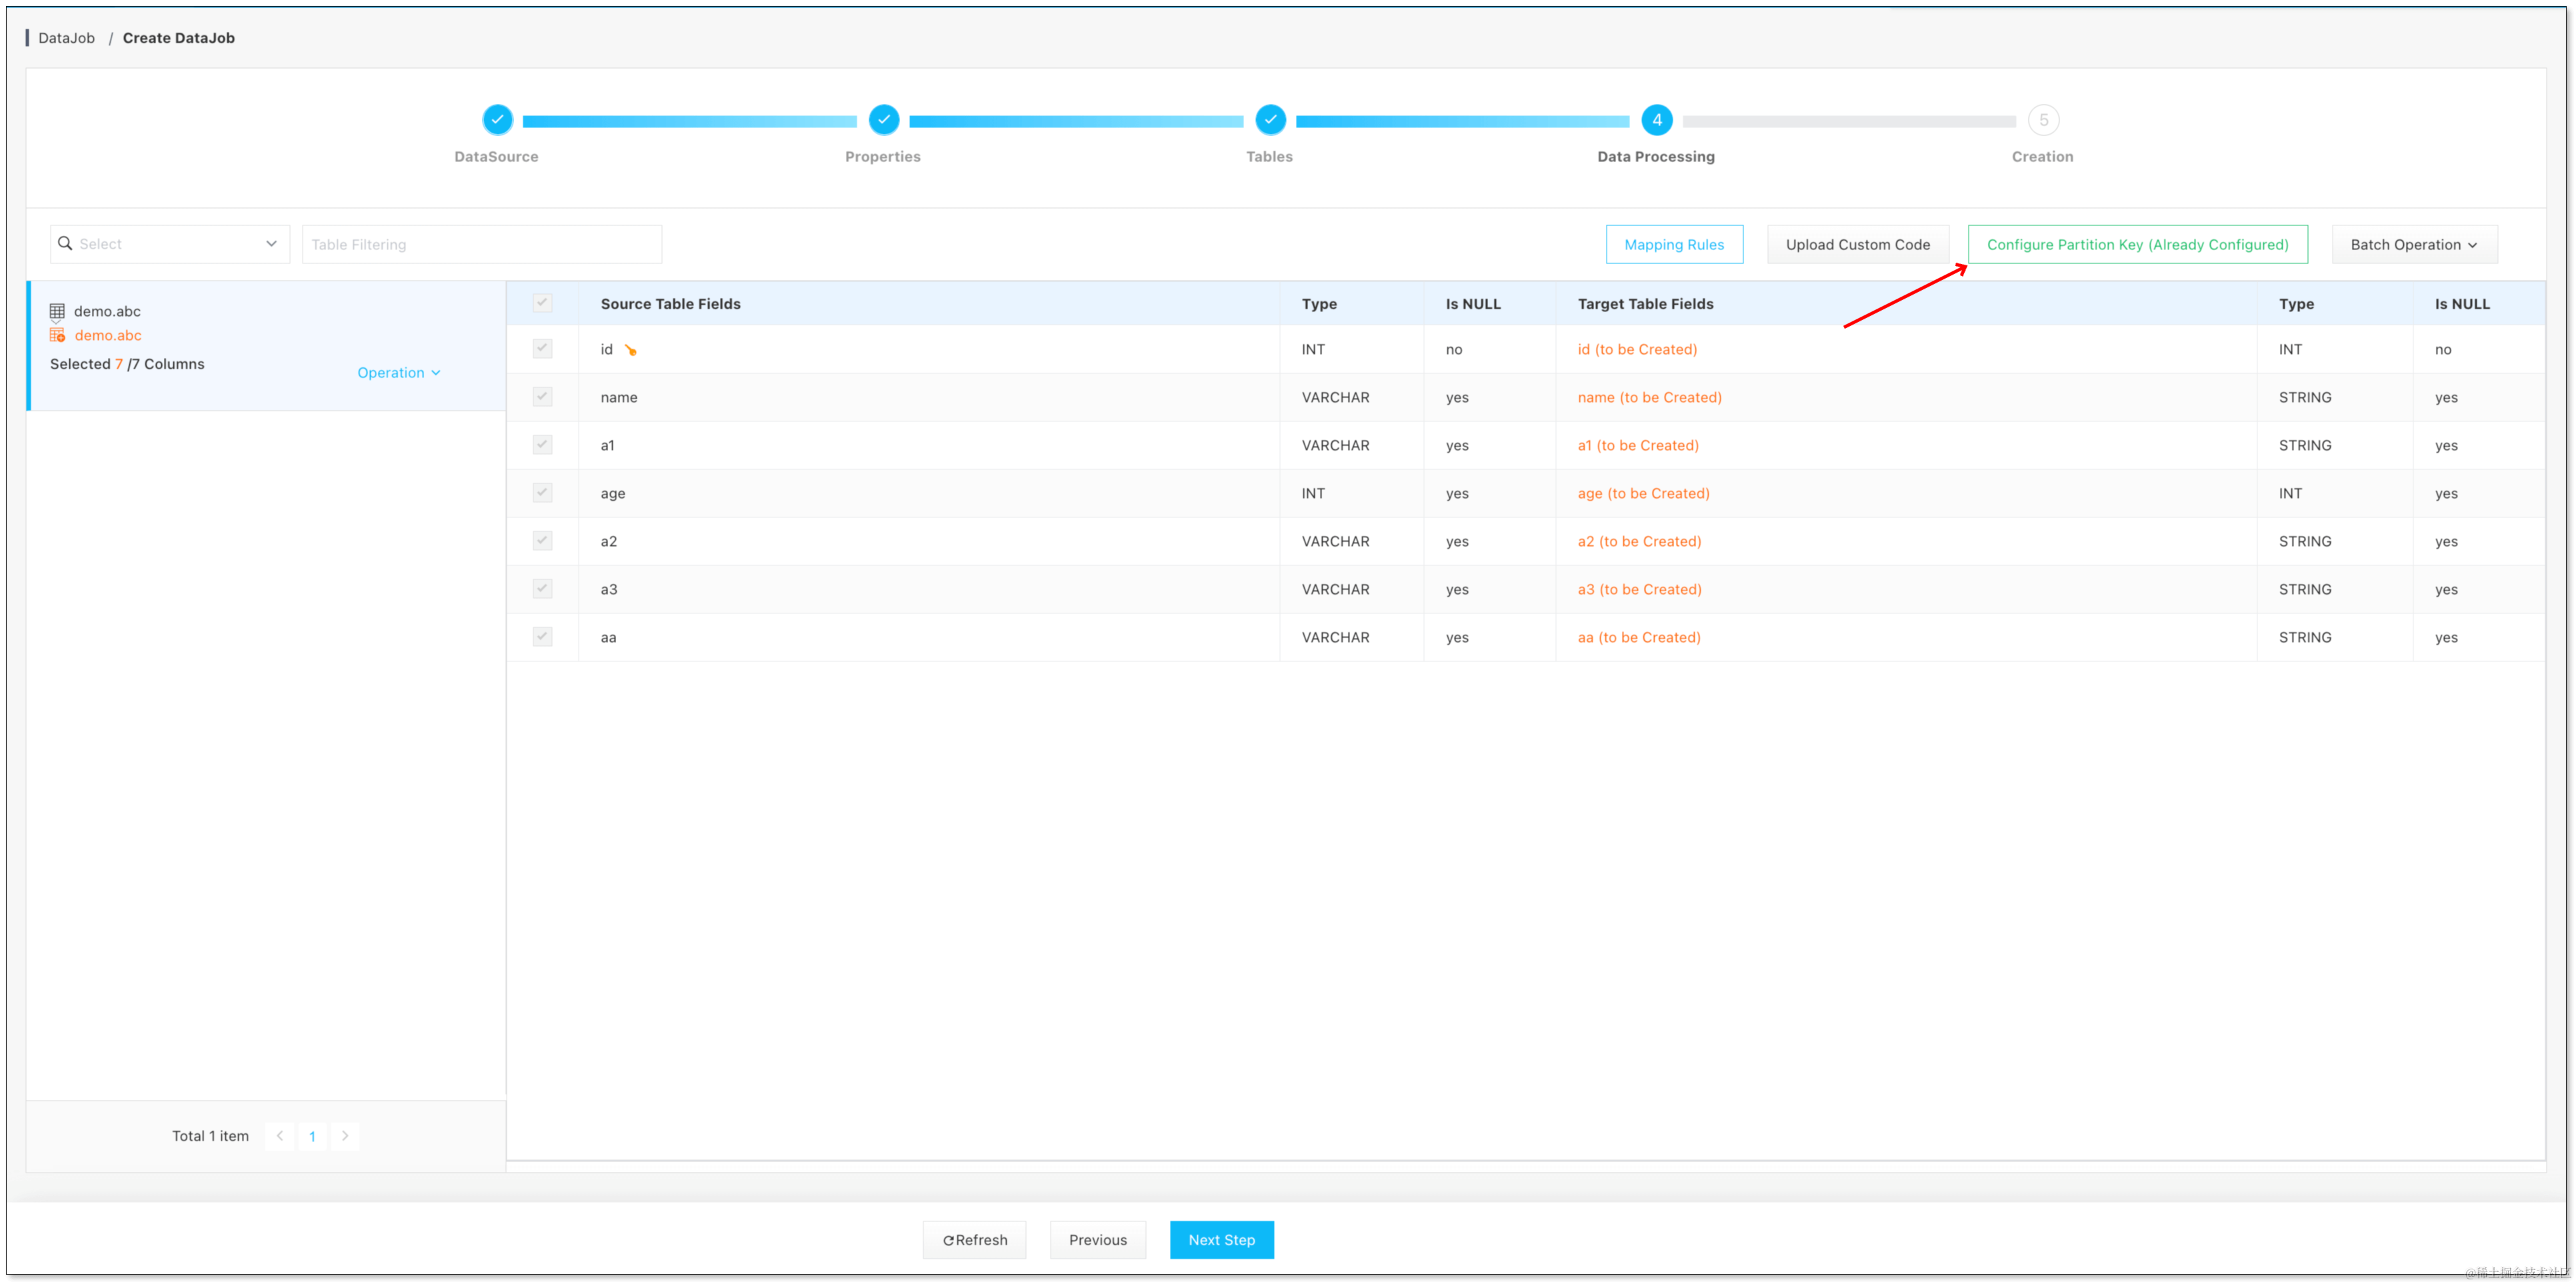Click the source table grid icon for demo.abc
Viewport: 2576px width, 1284px height.
coord(57,311)
